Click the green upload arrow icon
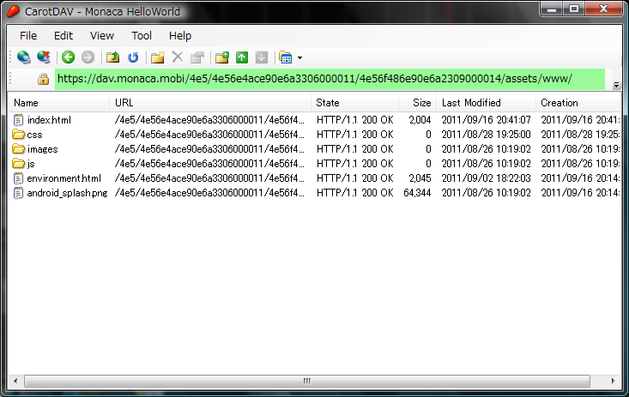Image resolution: width=629 pixels, height=397 pixels. [x=242, y=57]
